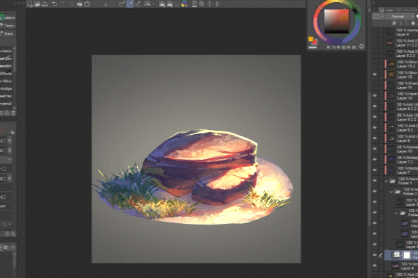Open the Normal blending mode dropdown

398,17
